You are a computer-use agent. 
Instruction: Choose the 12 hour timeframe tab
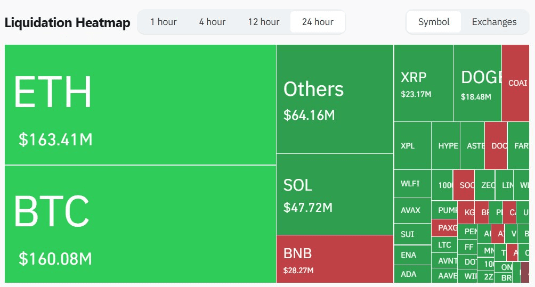263,22
